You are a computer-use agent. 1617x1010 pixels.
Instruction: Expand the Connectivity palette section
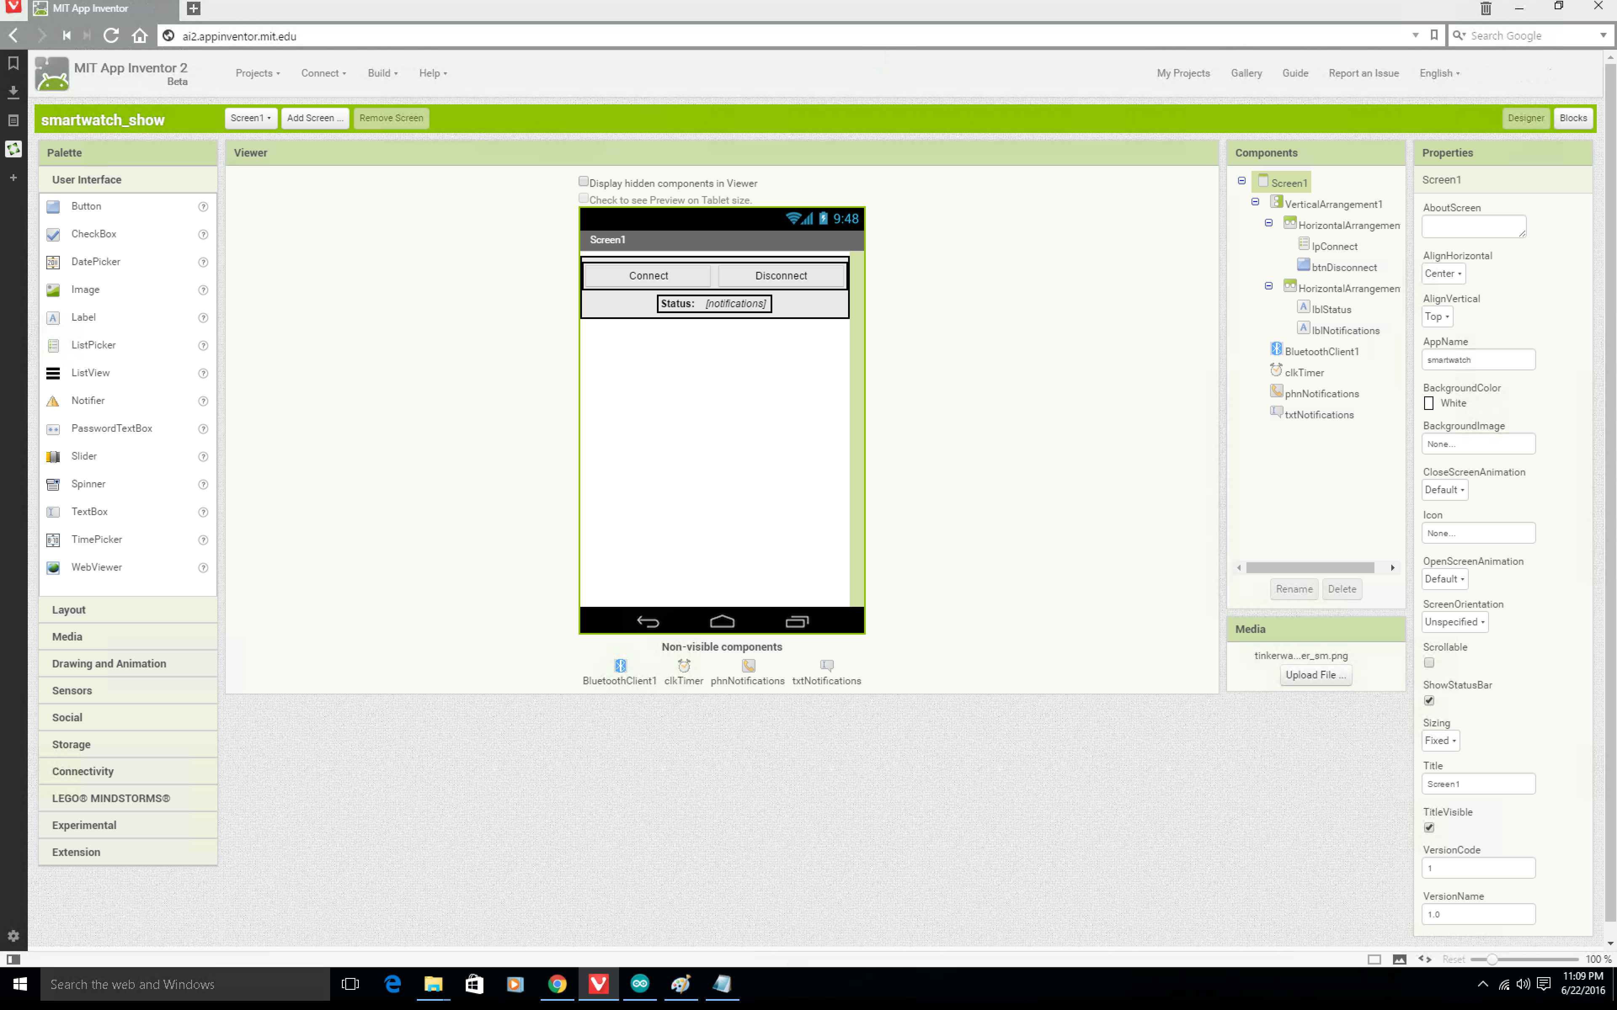128,771
